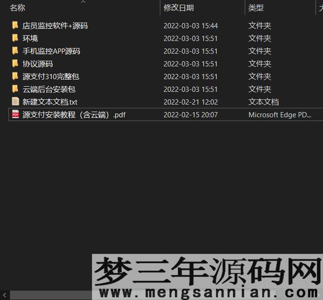
Task: Click folder icon for 源支付310完整包
Action: click(15, 77)
